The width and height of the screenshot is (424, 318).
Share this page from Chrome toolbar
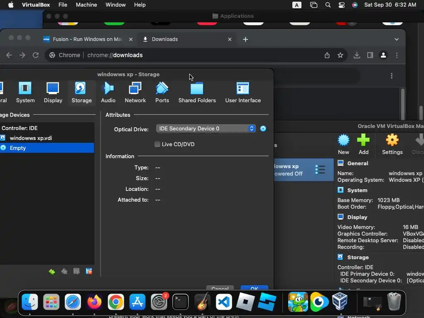327,55
